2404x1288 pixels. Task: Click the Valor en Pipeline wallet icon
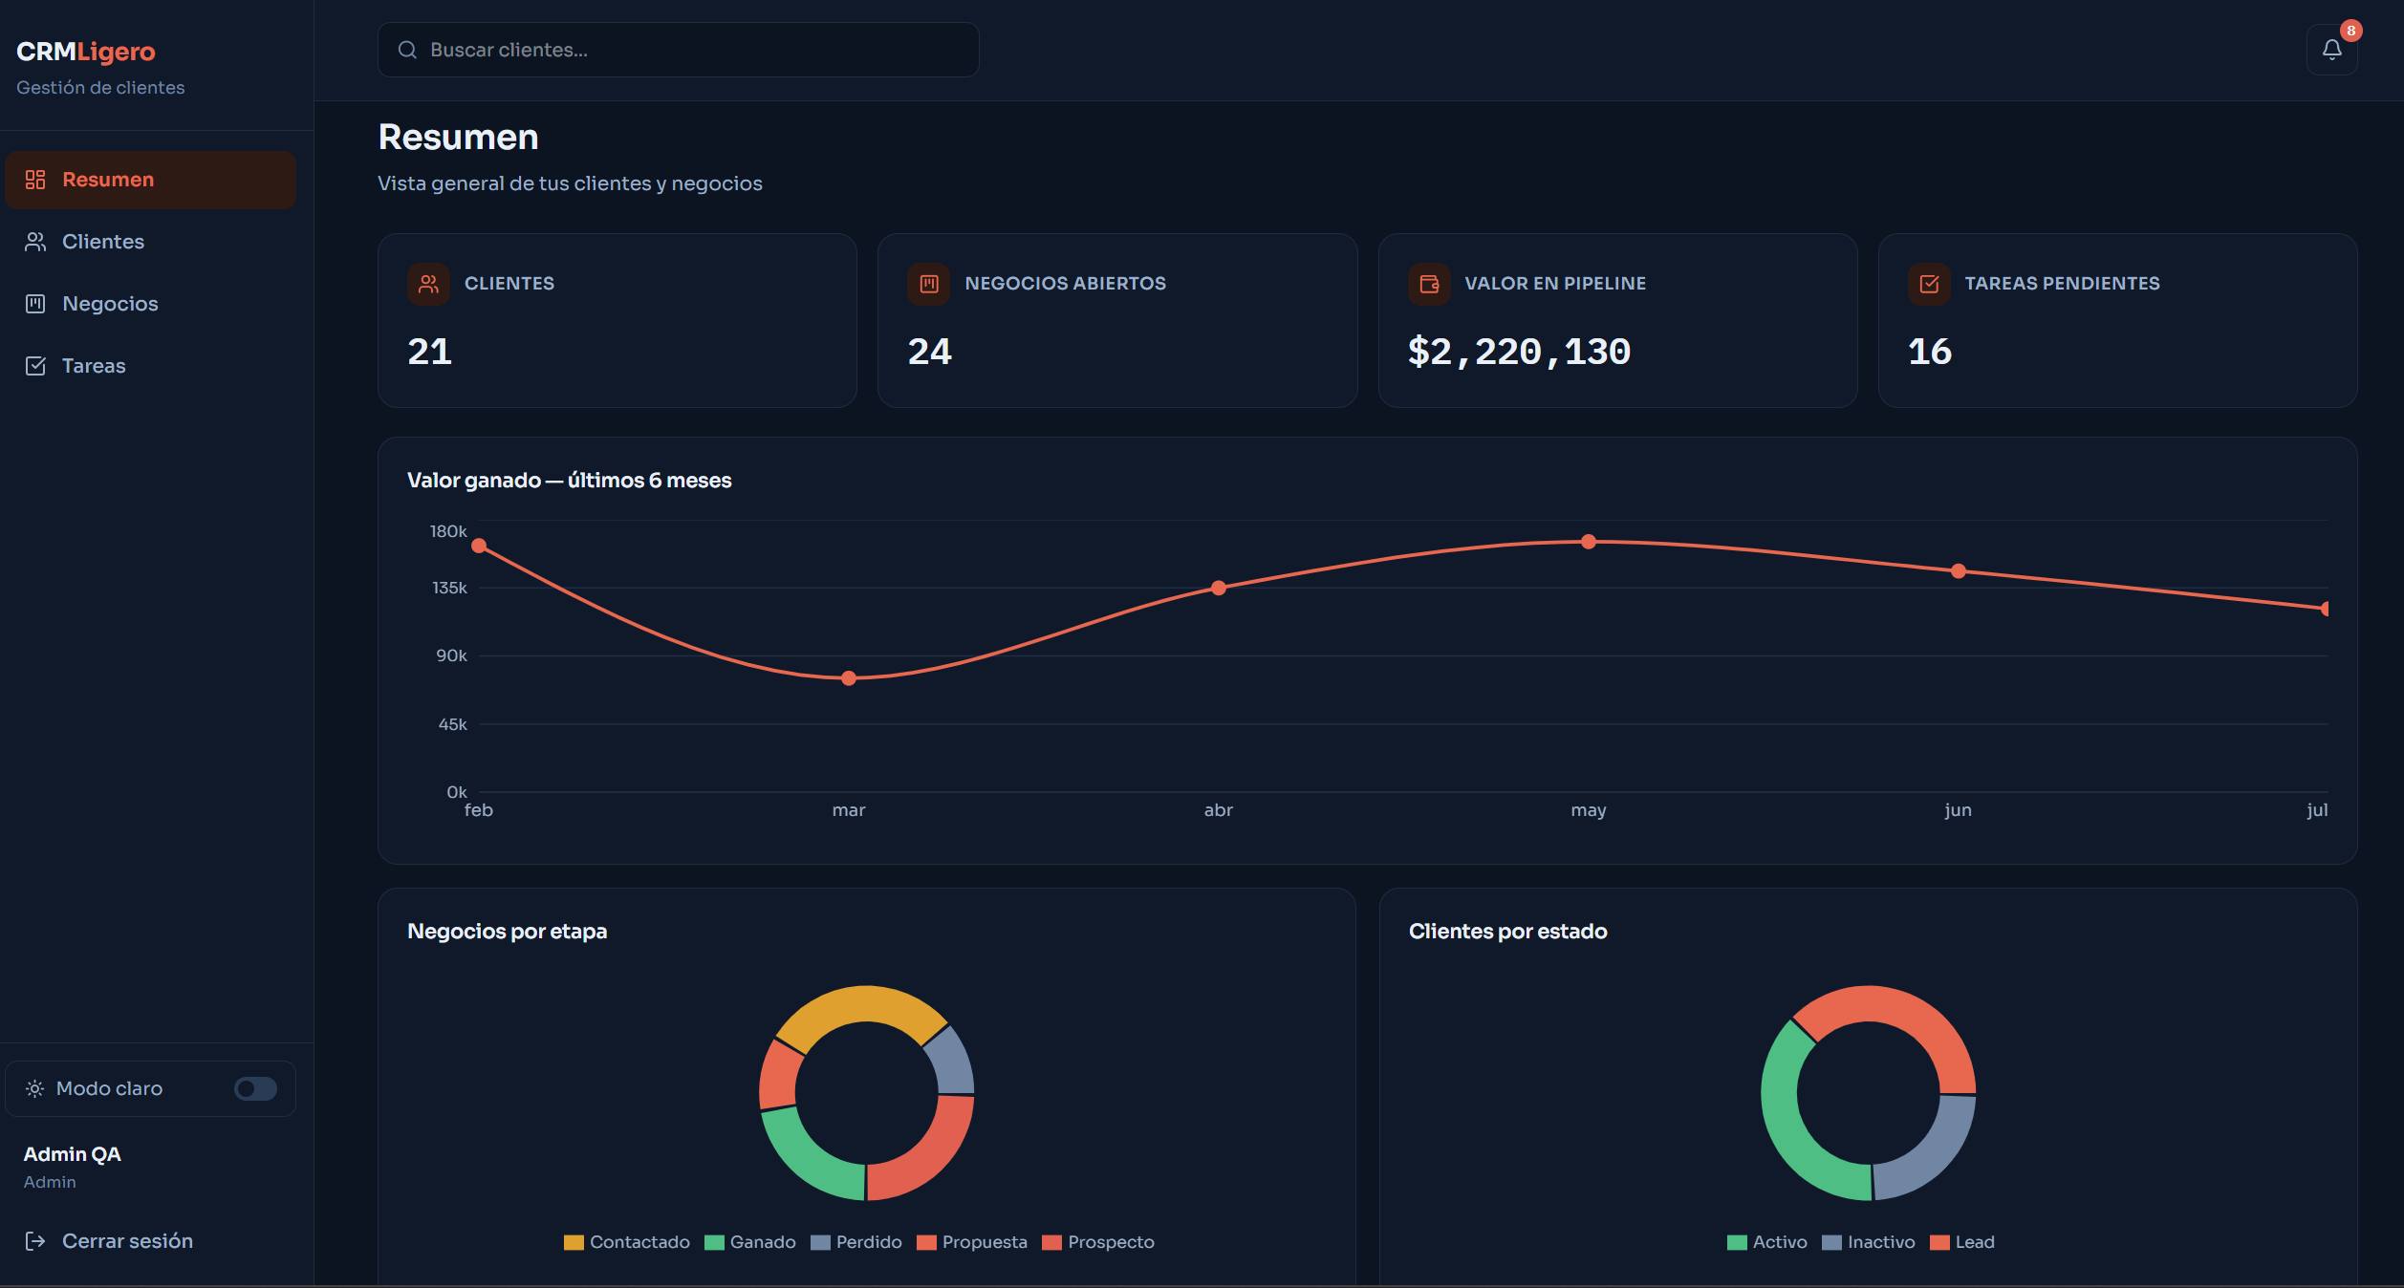1429,284
